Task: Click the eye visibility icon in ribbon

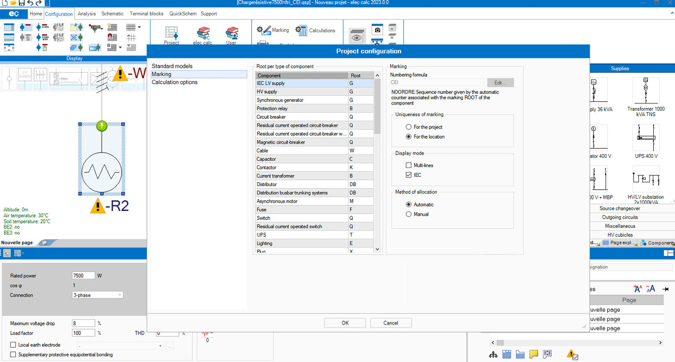Action: click(356, 37)
